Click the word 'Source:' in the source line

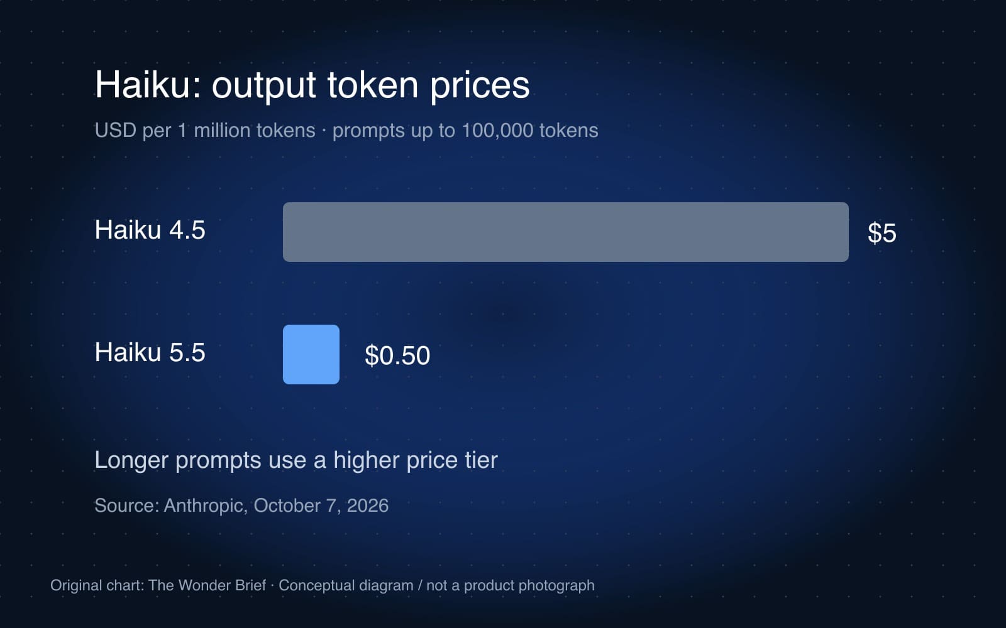pyautogui.click(x=127, y=506)
